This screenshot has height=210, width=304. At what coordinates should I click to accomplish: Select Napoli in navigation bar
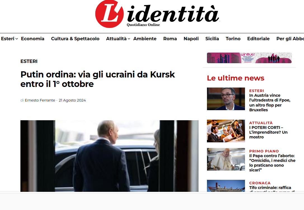191,39
